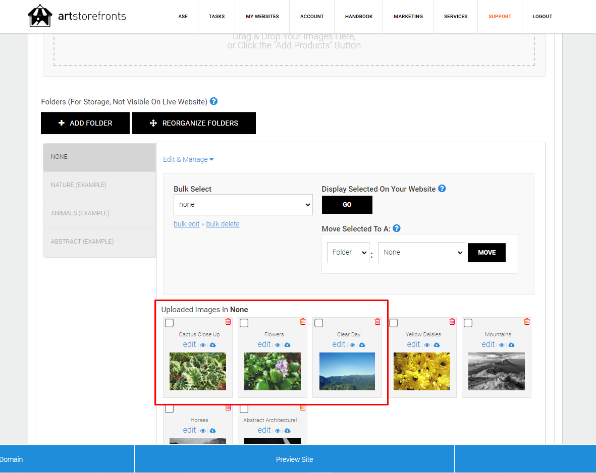
Task: Click the GO button
Action: click(x=347, y=205)
